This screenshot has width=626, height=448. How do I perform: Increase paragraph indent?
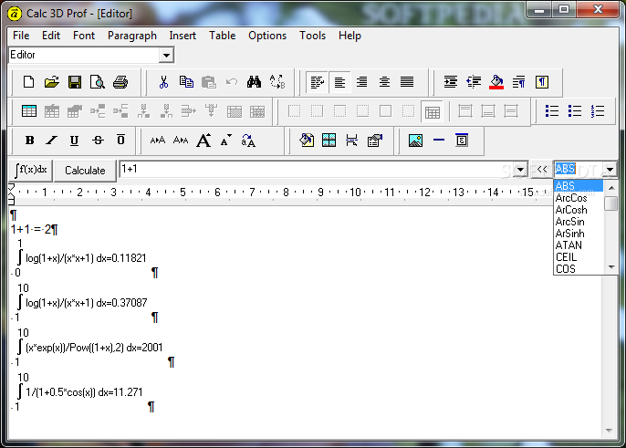coord(451,82)
